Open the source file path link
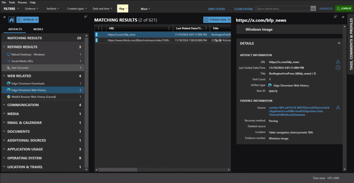Viewport: 354px width, 183px height. point(299,111)
